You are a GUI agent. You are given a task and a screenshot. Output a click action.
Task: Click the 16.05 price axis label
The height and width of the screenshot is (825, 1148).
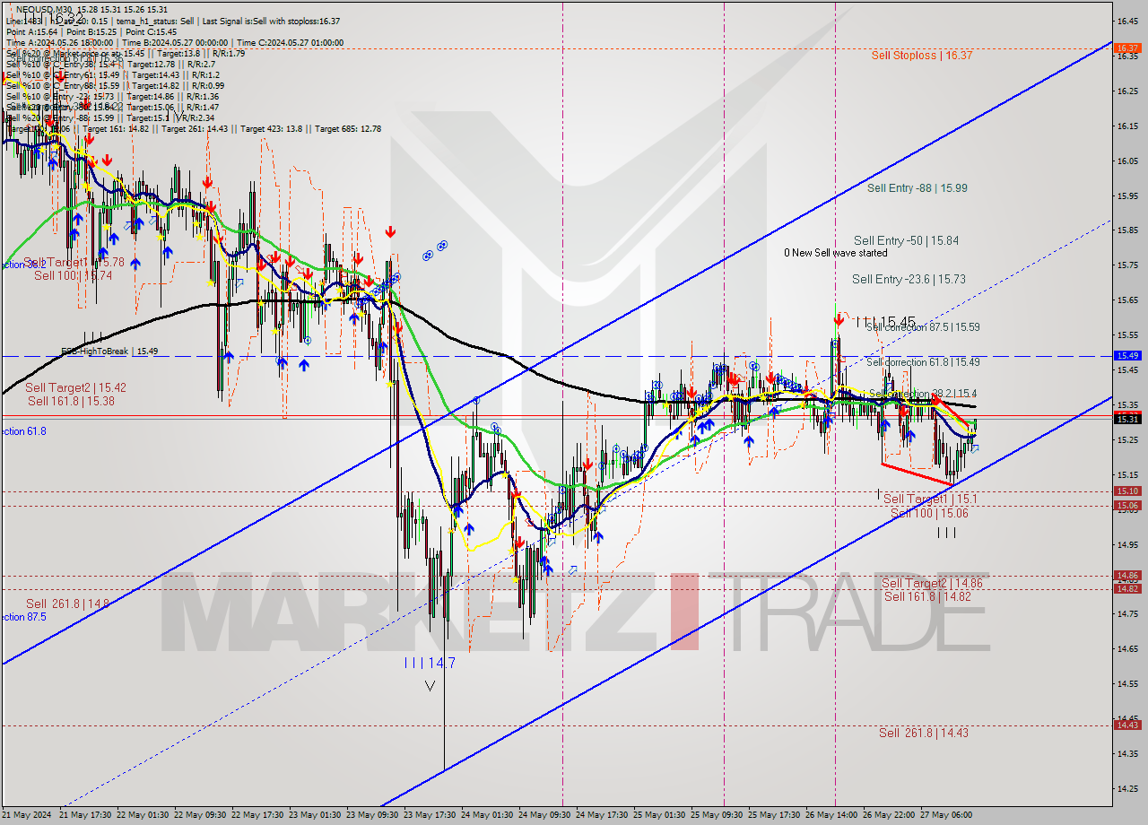(1126, 161)
